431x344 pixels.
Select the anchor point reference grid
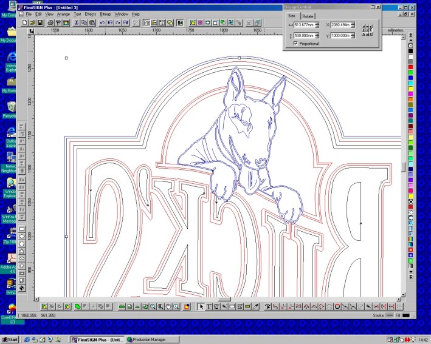tap(367, 30)
